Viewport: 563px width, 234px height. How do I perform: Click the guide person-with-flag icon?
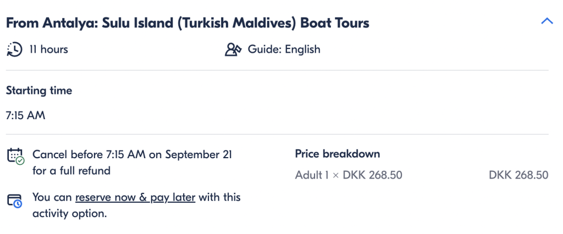click(233, 49)
